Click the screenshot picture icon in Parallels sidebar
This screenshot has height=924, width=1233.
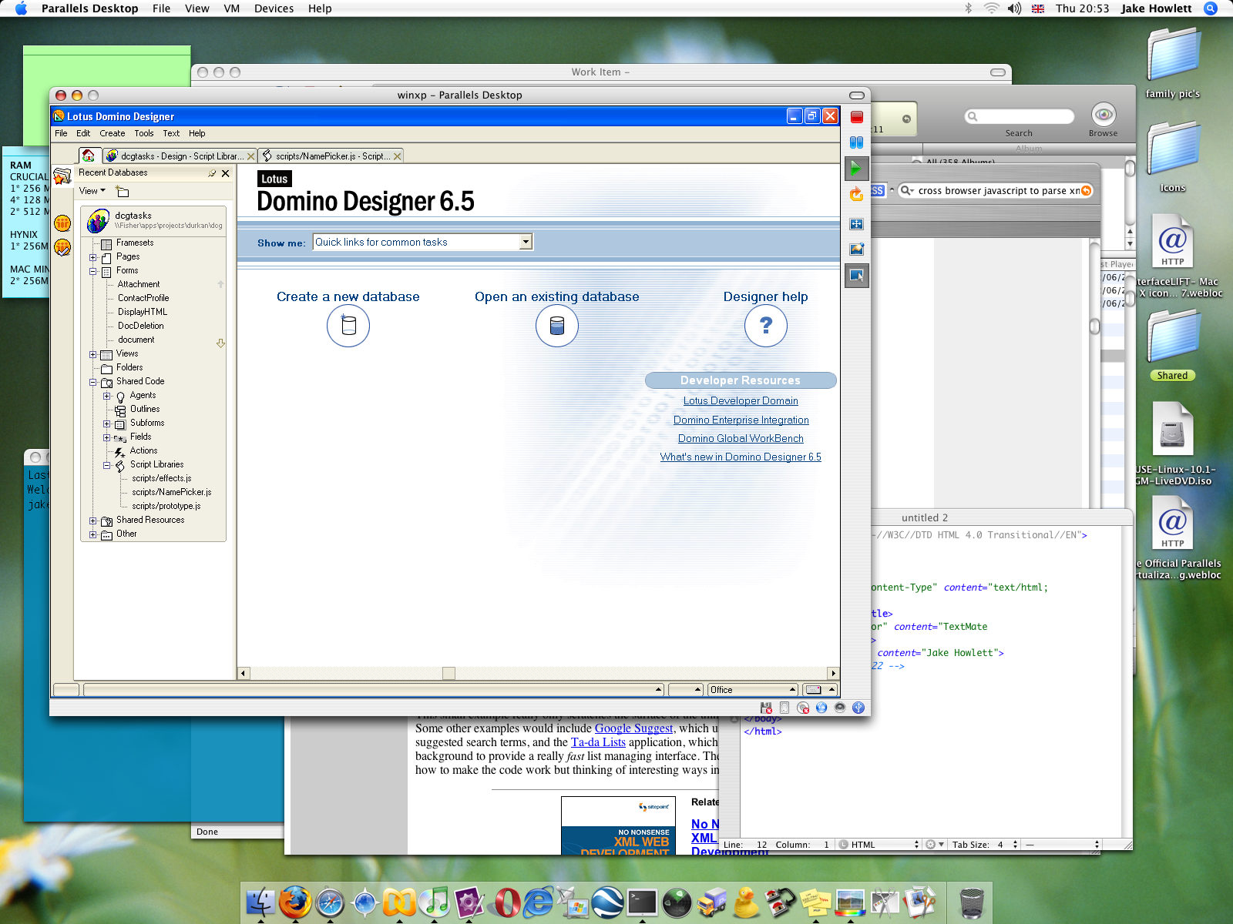tap(856, 249)
